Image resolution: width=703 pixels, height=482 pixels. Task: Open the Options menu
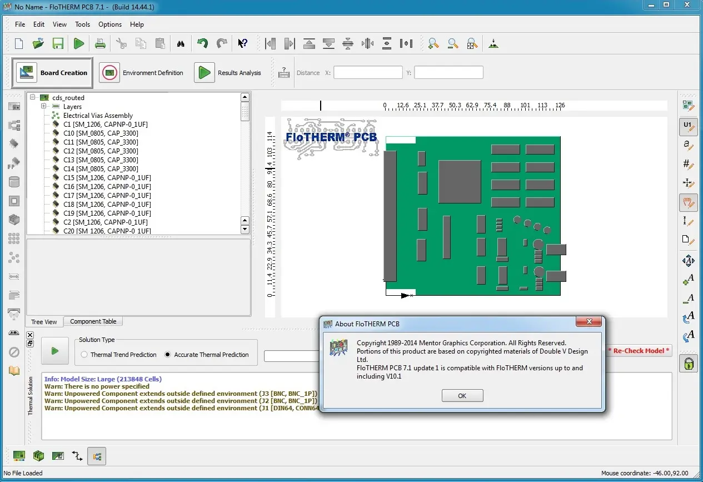click(x=110, y=24)
